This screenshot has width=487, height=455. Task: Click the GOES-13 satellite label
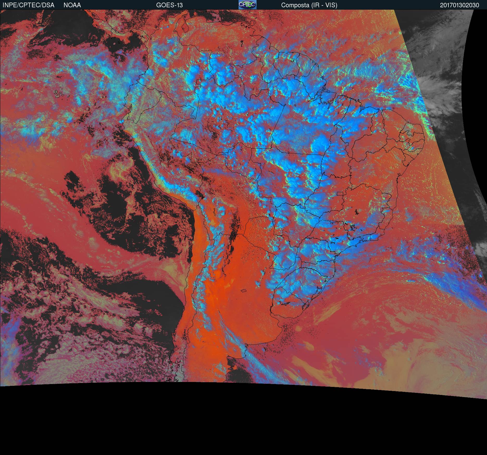(x=170, y=5)
